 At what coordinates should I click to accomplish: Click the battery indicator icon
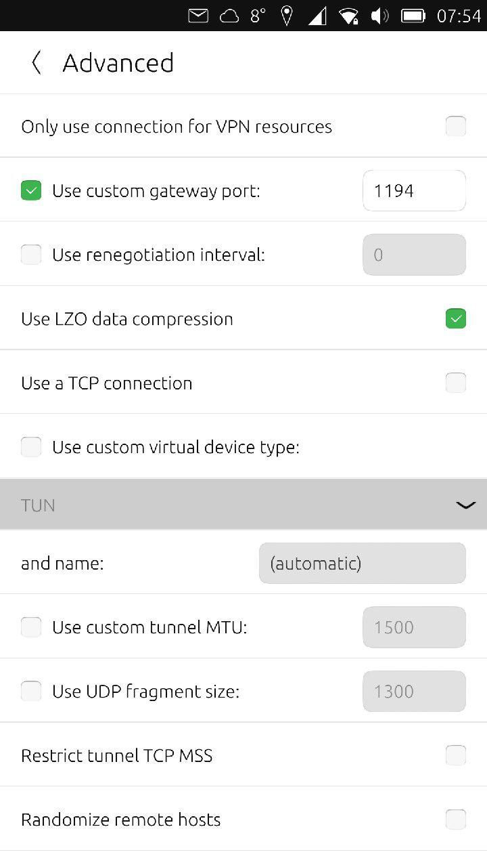pos(413,16)
